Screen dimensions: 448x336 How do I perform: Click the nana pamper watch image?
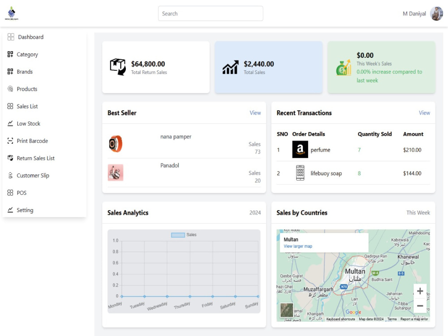point(116,144)
